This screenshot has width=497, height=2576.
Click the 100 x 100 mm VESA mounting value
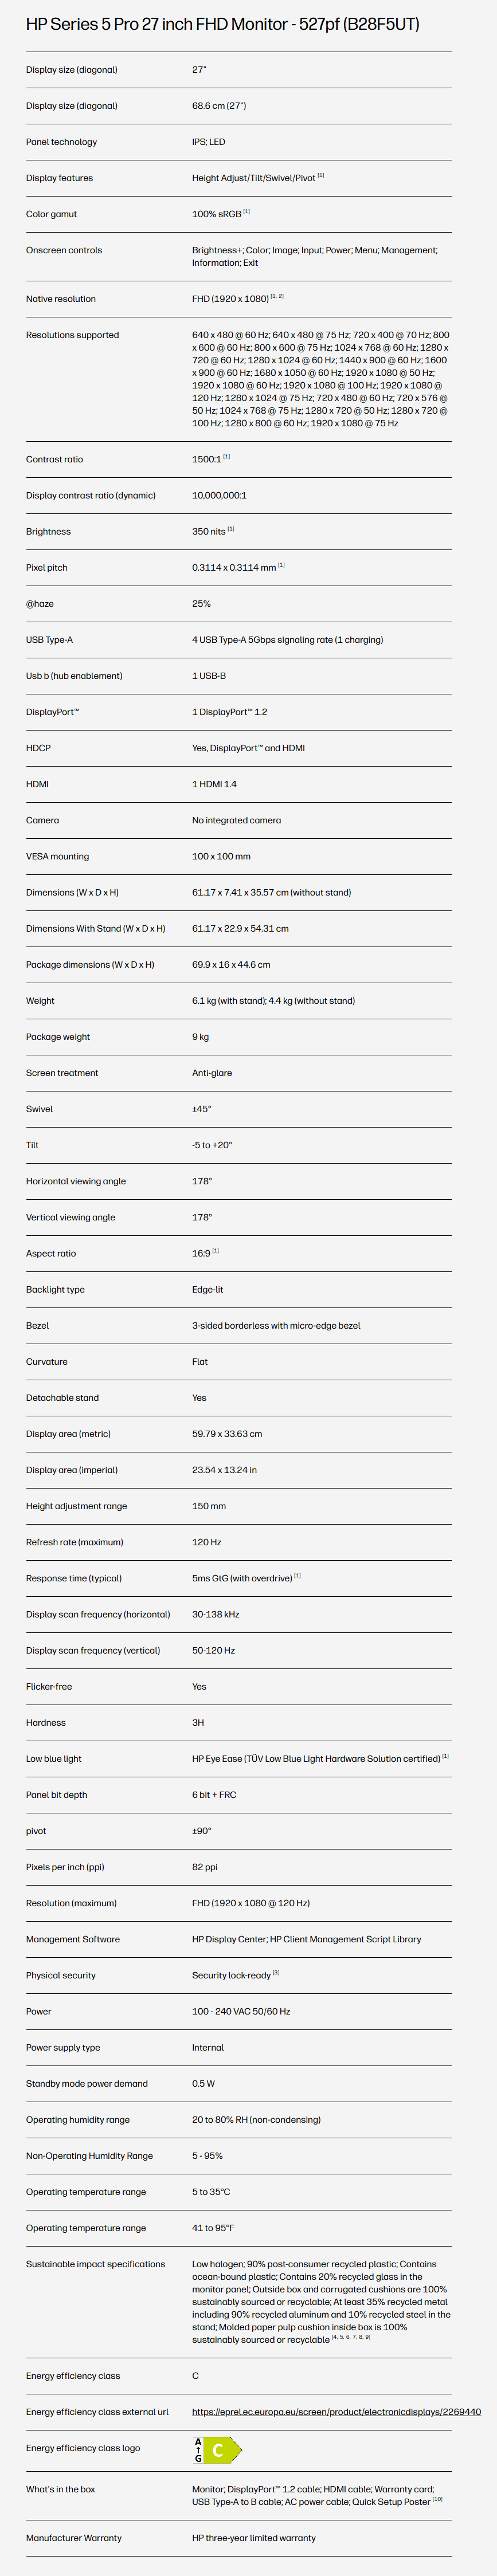point(222,856)
